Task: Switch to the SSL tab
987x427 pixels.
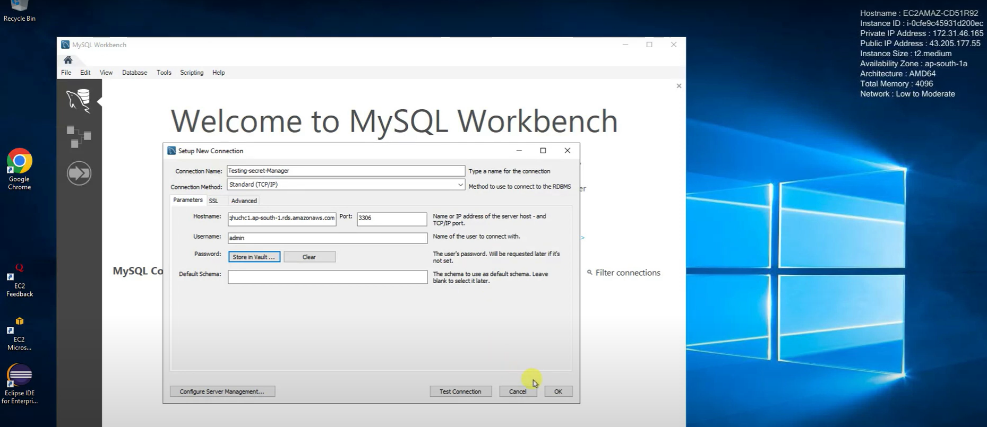Action: (213, 201)
